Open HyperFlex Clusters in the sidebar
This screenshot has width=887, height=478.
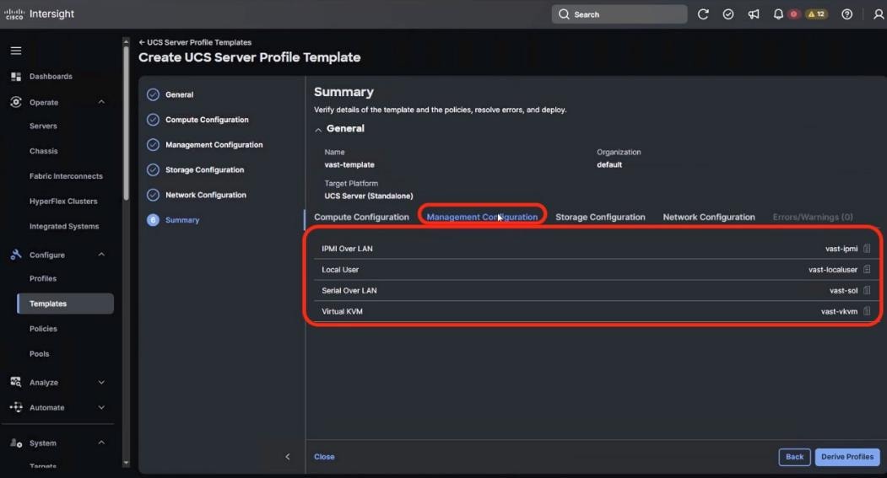pos(63,201)
